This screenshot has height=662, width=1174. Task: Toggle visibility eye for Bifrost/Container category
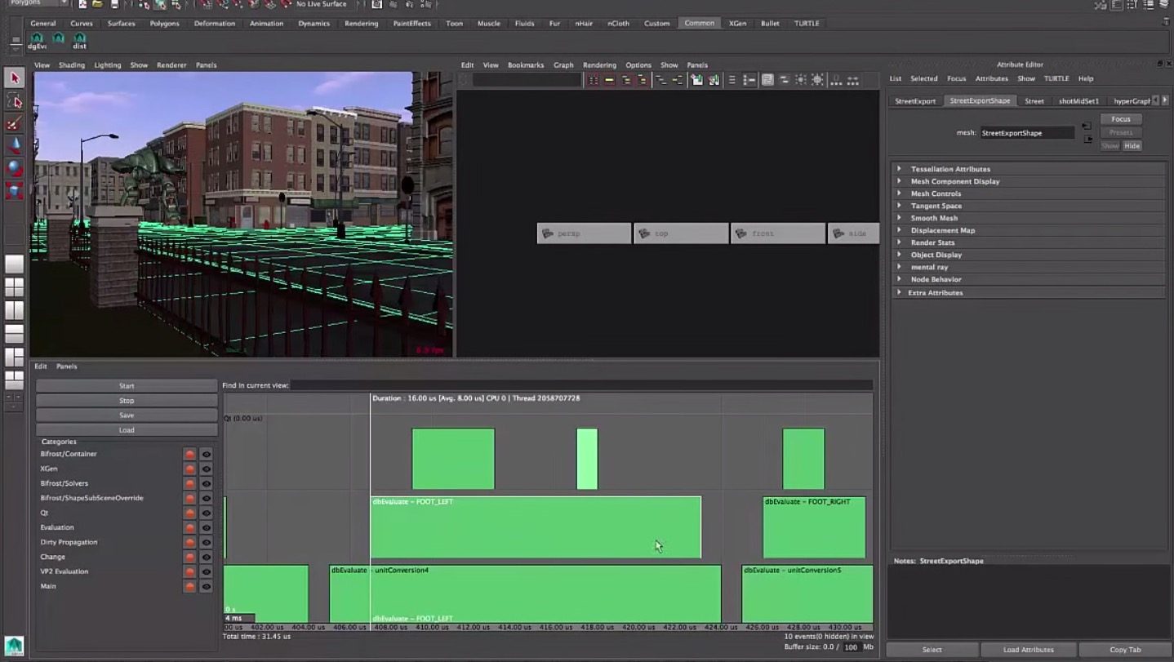click(206, 455)
